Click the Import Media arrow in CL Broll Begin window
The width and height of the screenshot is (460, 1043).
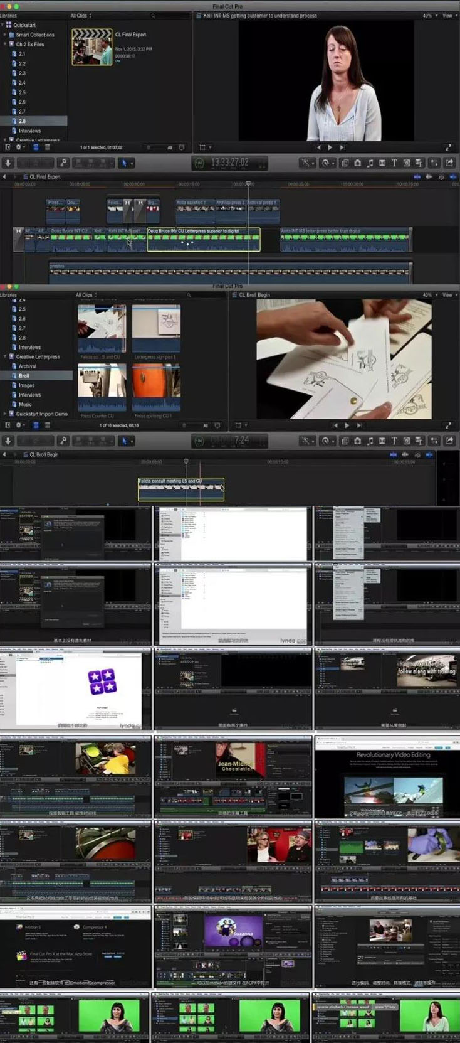tap(8, 441)
